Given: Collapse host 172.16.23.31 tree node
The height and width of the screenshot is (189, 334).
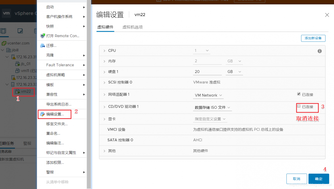Looking at the screenshot, I should click(7, 57).
